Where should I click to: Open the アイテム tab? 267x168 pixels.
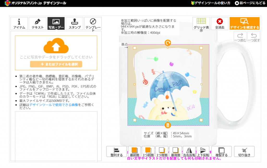[x=19, y=23]
